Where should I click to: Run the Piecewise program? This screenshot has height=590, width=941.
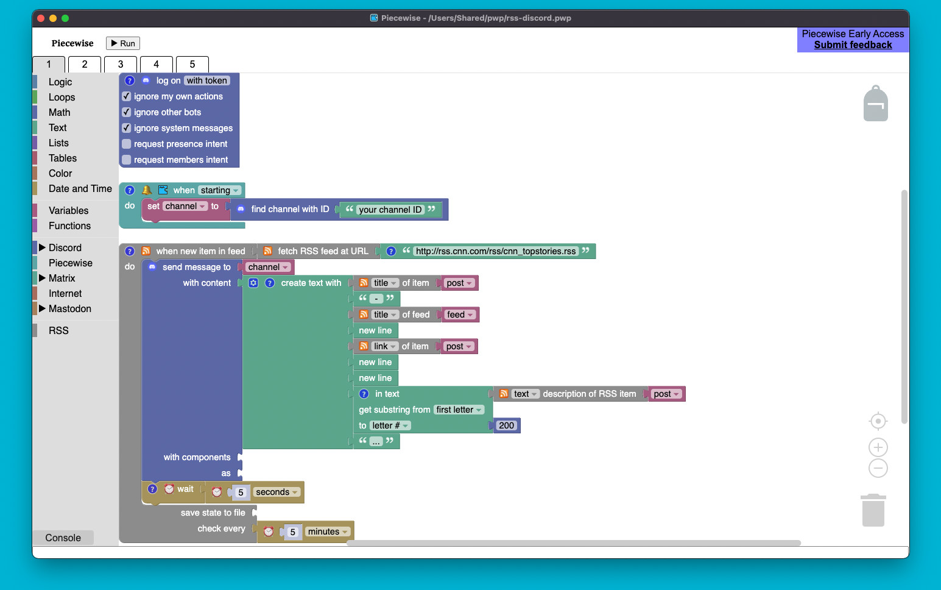pos(123,43)
